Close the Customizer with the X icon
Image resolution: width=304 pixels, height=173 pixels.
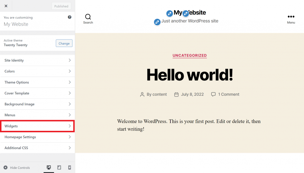coord(6,6)
